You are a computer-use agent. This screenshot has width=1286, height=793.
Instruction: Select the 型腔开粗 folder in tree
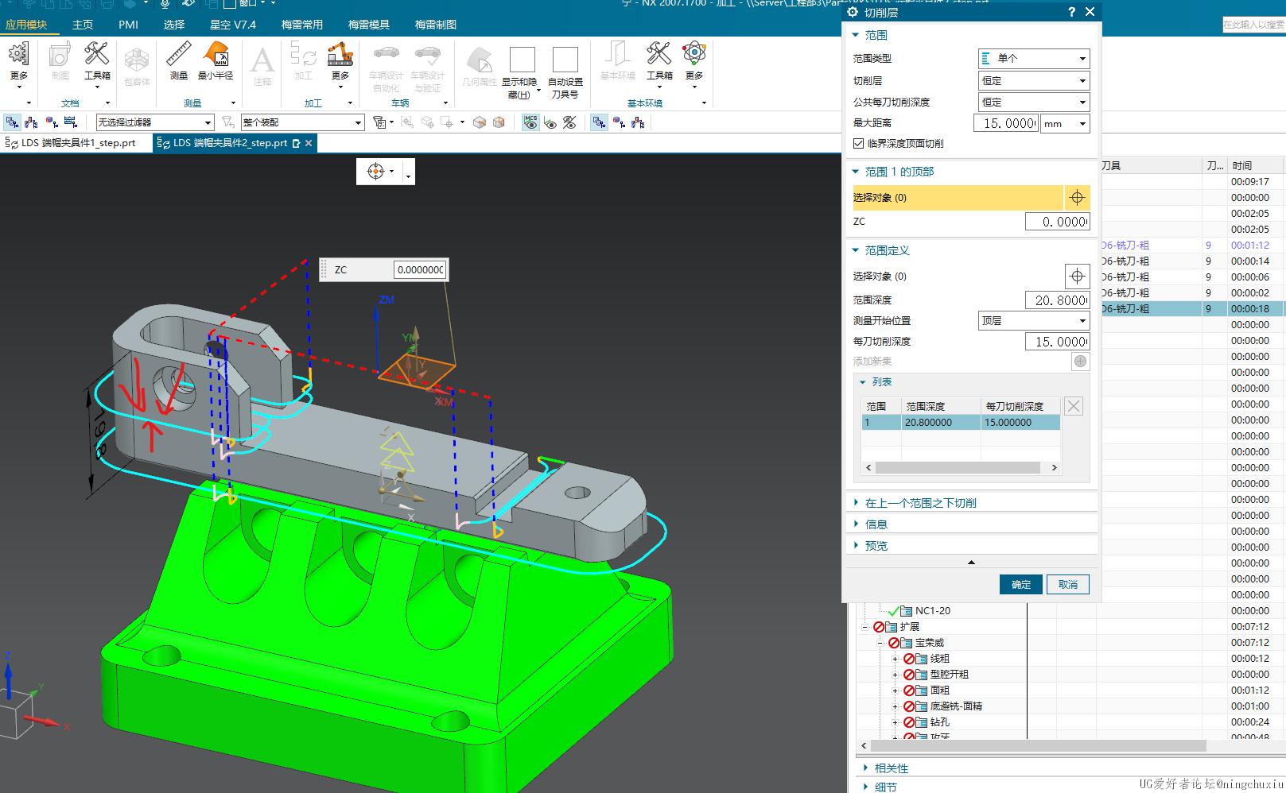(949, 675)
